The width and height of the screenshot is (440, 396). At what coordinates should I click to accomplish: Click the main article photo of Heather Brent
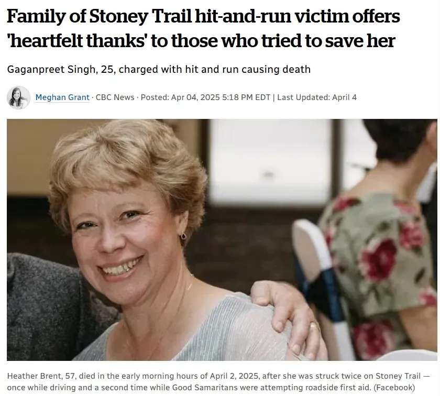pyautogui.click(x=222, y=240)
